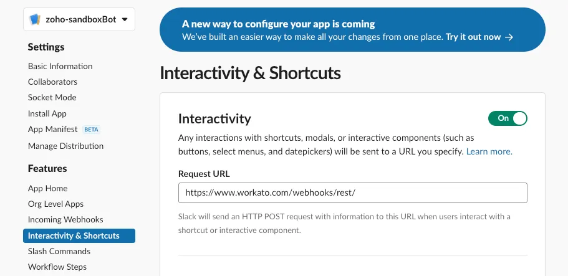This screenshot has width=568, height=276.
Task: Click the BETA badge next to App Manifest
Action: (91, 130)
